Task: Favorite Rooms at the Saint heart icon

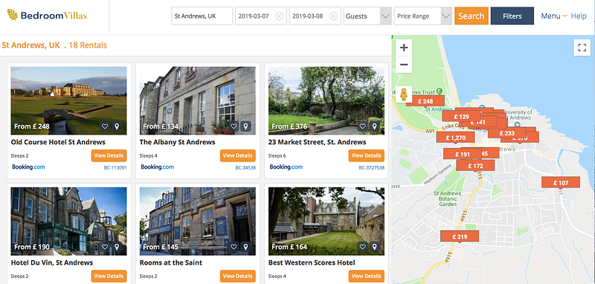Action: [234, 247]
